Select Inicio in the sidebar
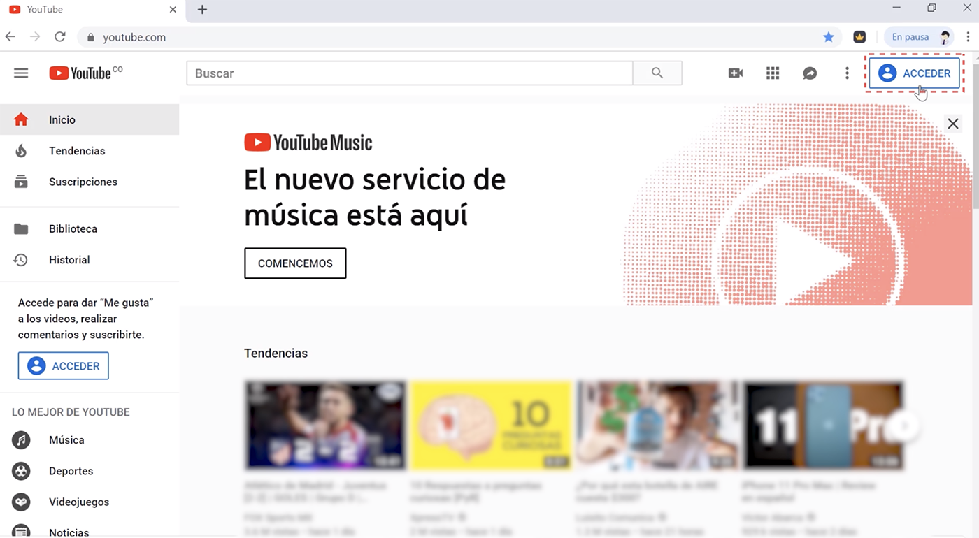Image resolution: width=979 pixels, height=538 pixels. coord(90,119)
